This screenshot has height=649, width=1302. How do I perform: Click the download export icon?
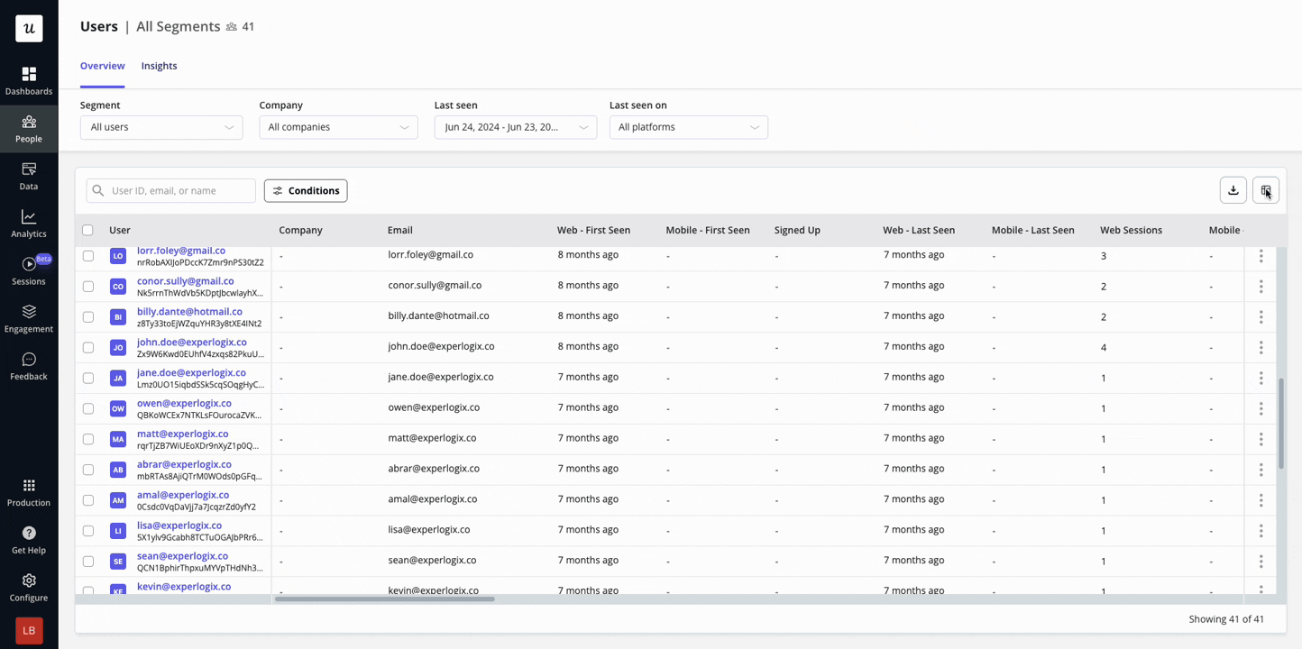pyautogui.click(x=1233, y=190)
